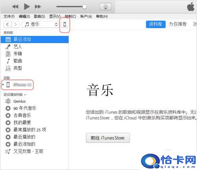This screenshot has height=170, width=197.
Task: Collapse the 音乐播放列表 section chevron
Action: [25, 94]
